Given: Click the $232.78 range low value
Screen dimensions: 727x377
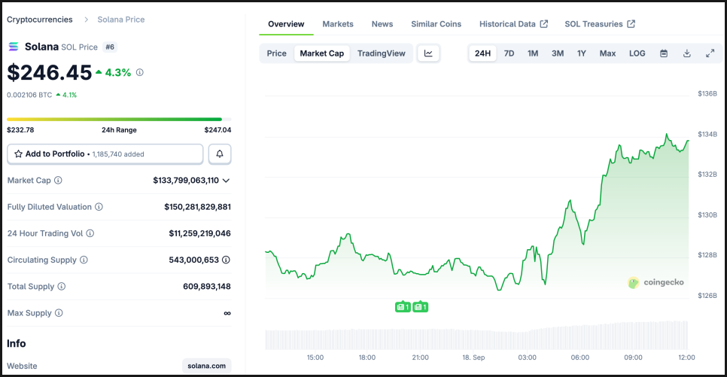Looking at the screenshot, I should click(20, 130).
